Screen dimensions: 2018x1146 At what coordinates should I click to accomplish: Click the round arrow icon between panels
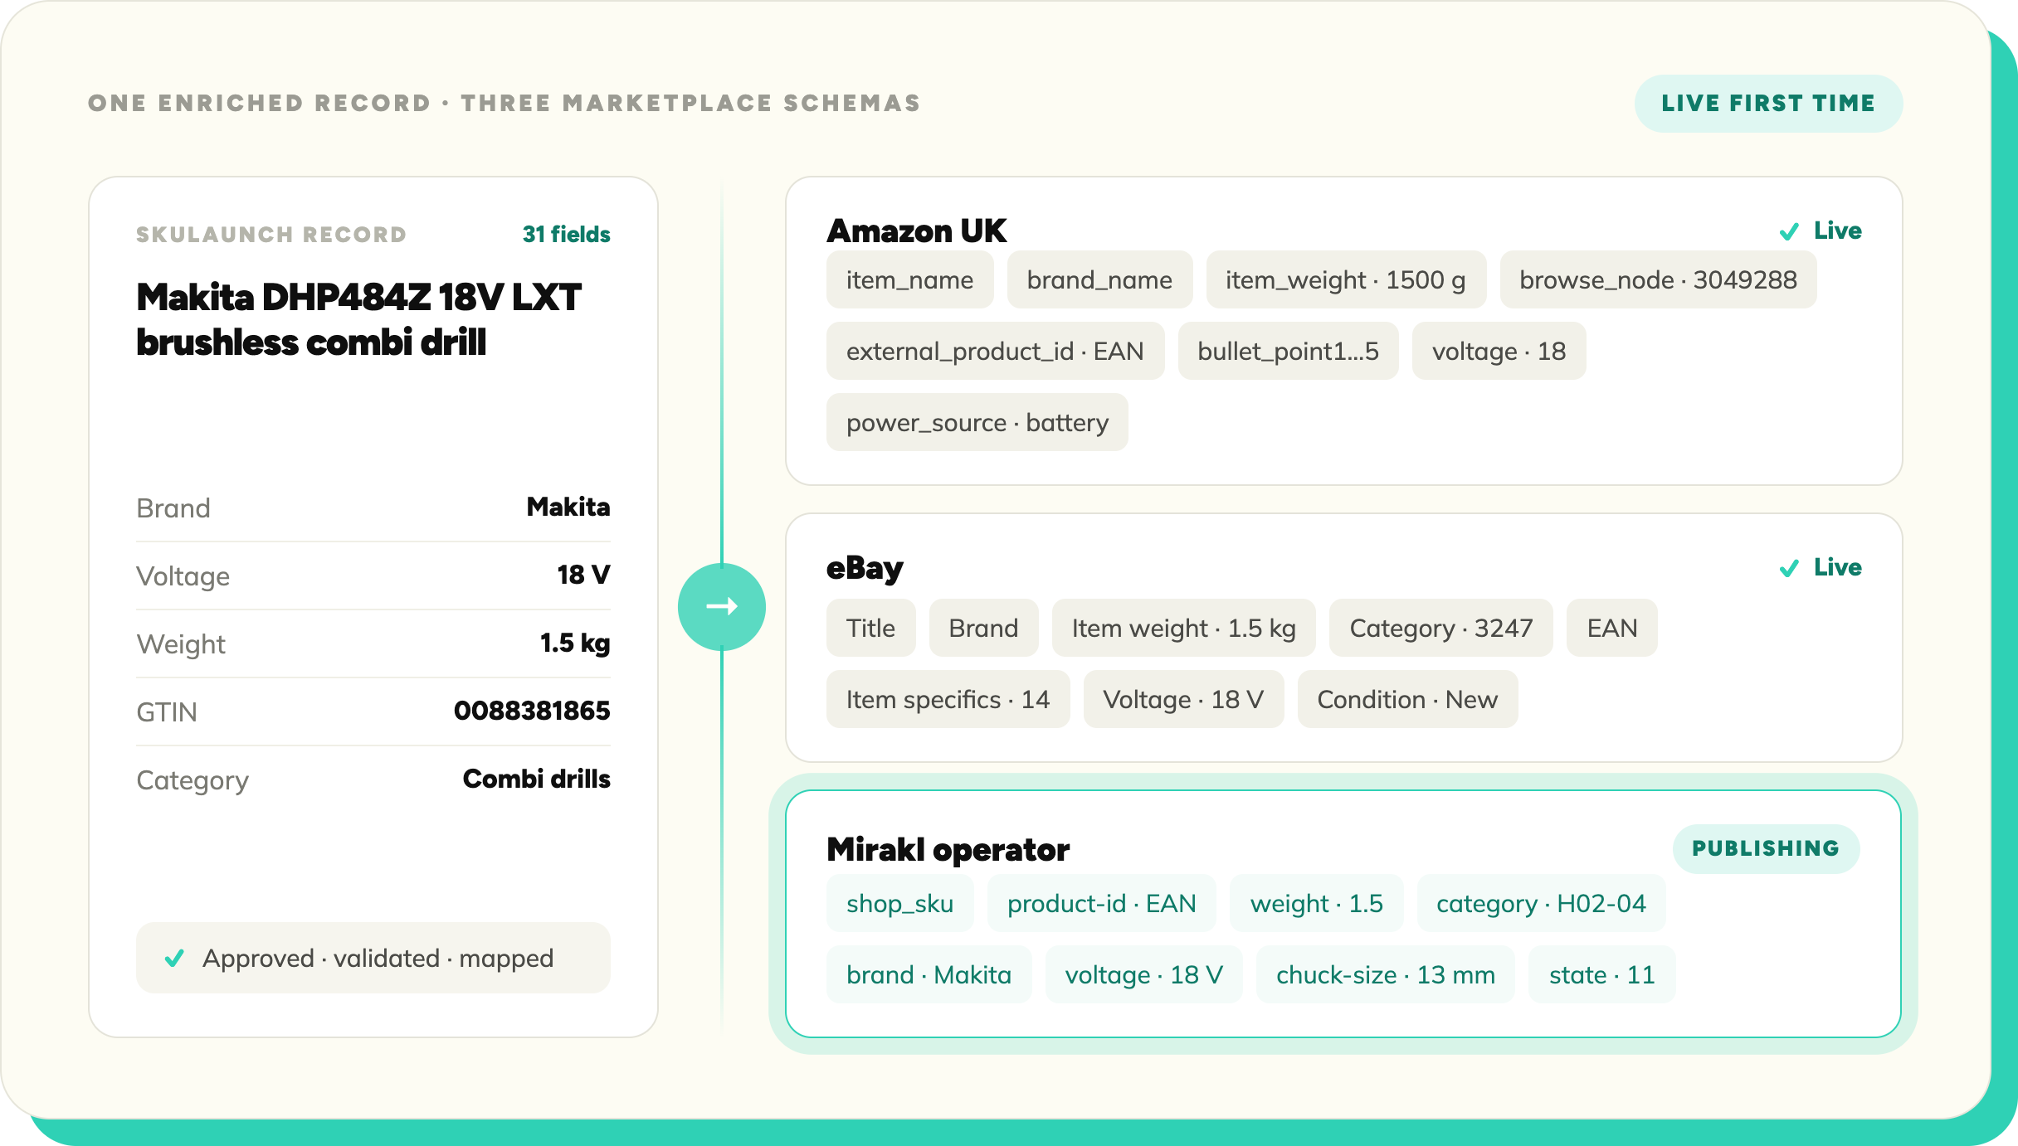(721, 606)
